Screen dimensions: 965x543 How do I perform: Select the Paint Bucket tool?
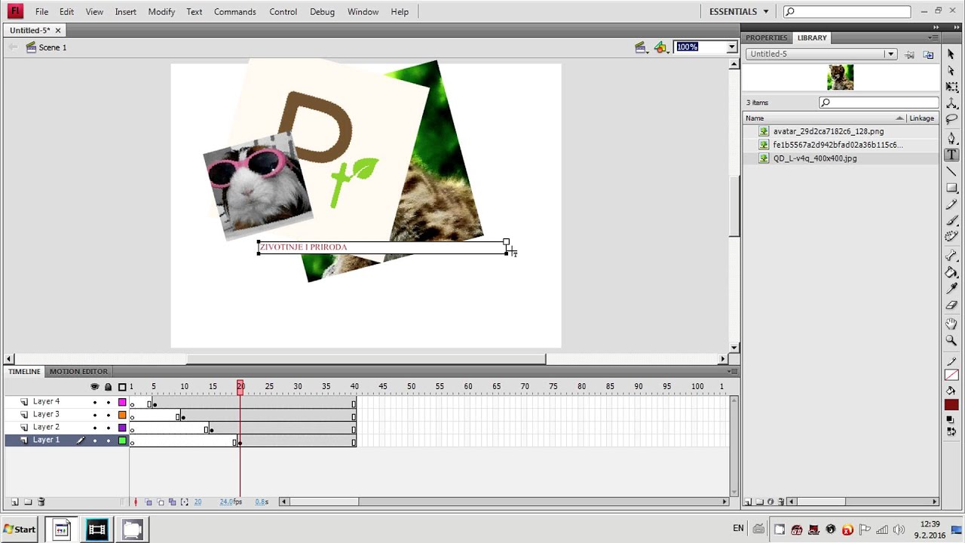pyautogui.click(x=951, y=272)
